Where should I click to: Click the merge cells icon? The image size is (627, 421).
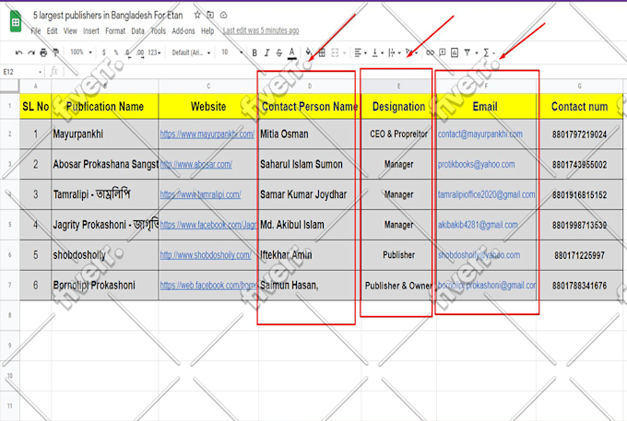click(335, 53)
